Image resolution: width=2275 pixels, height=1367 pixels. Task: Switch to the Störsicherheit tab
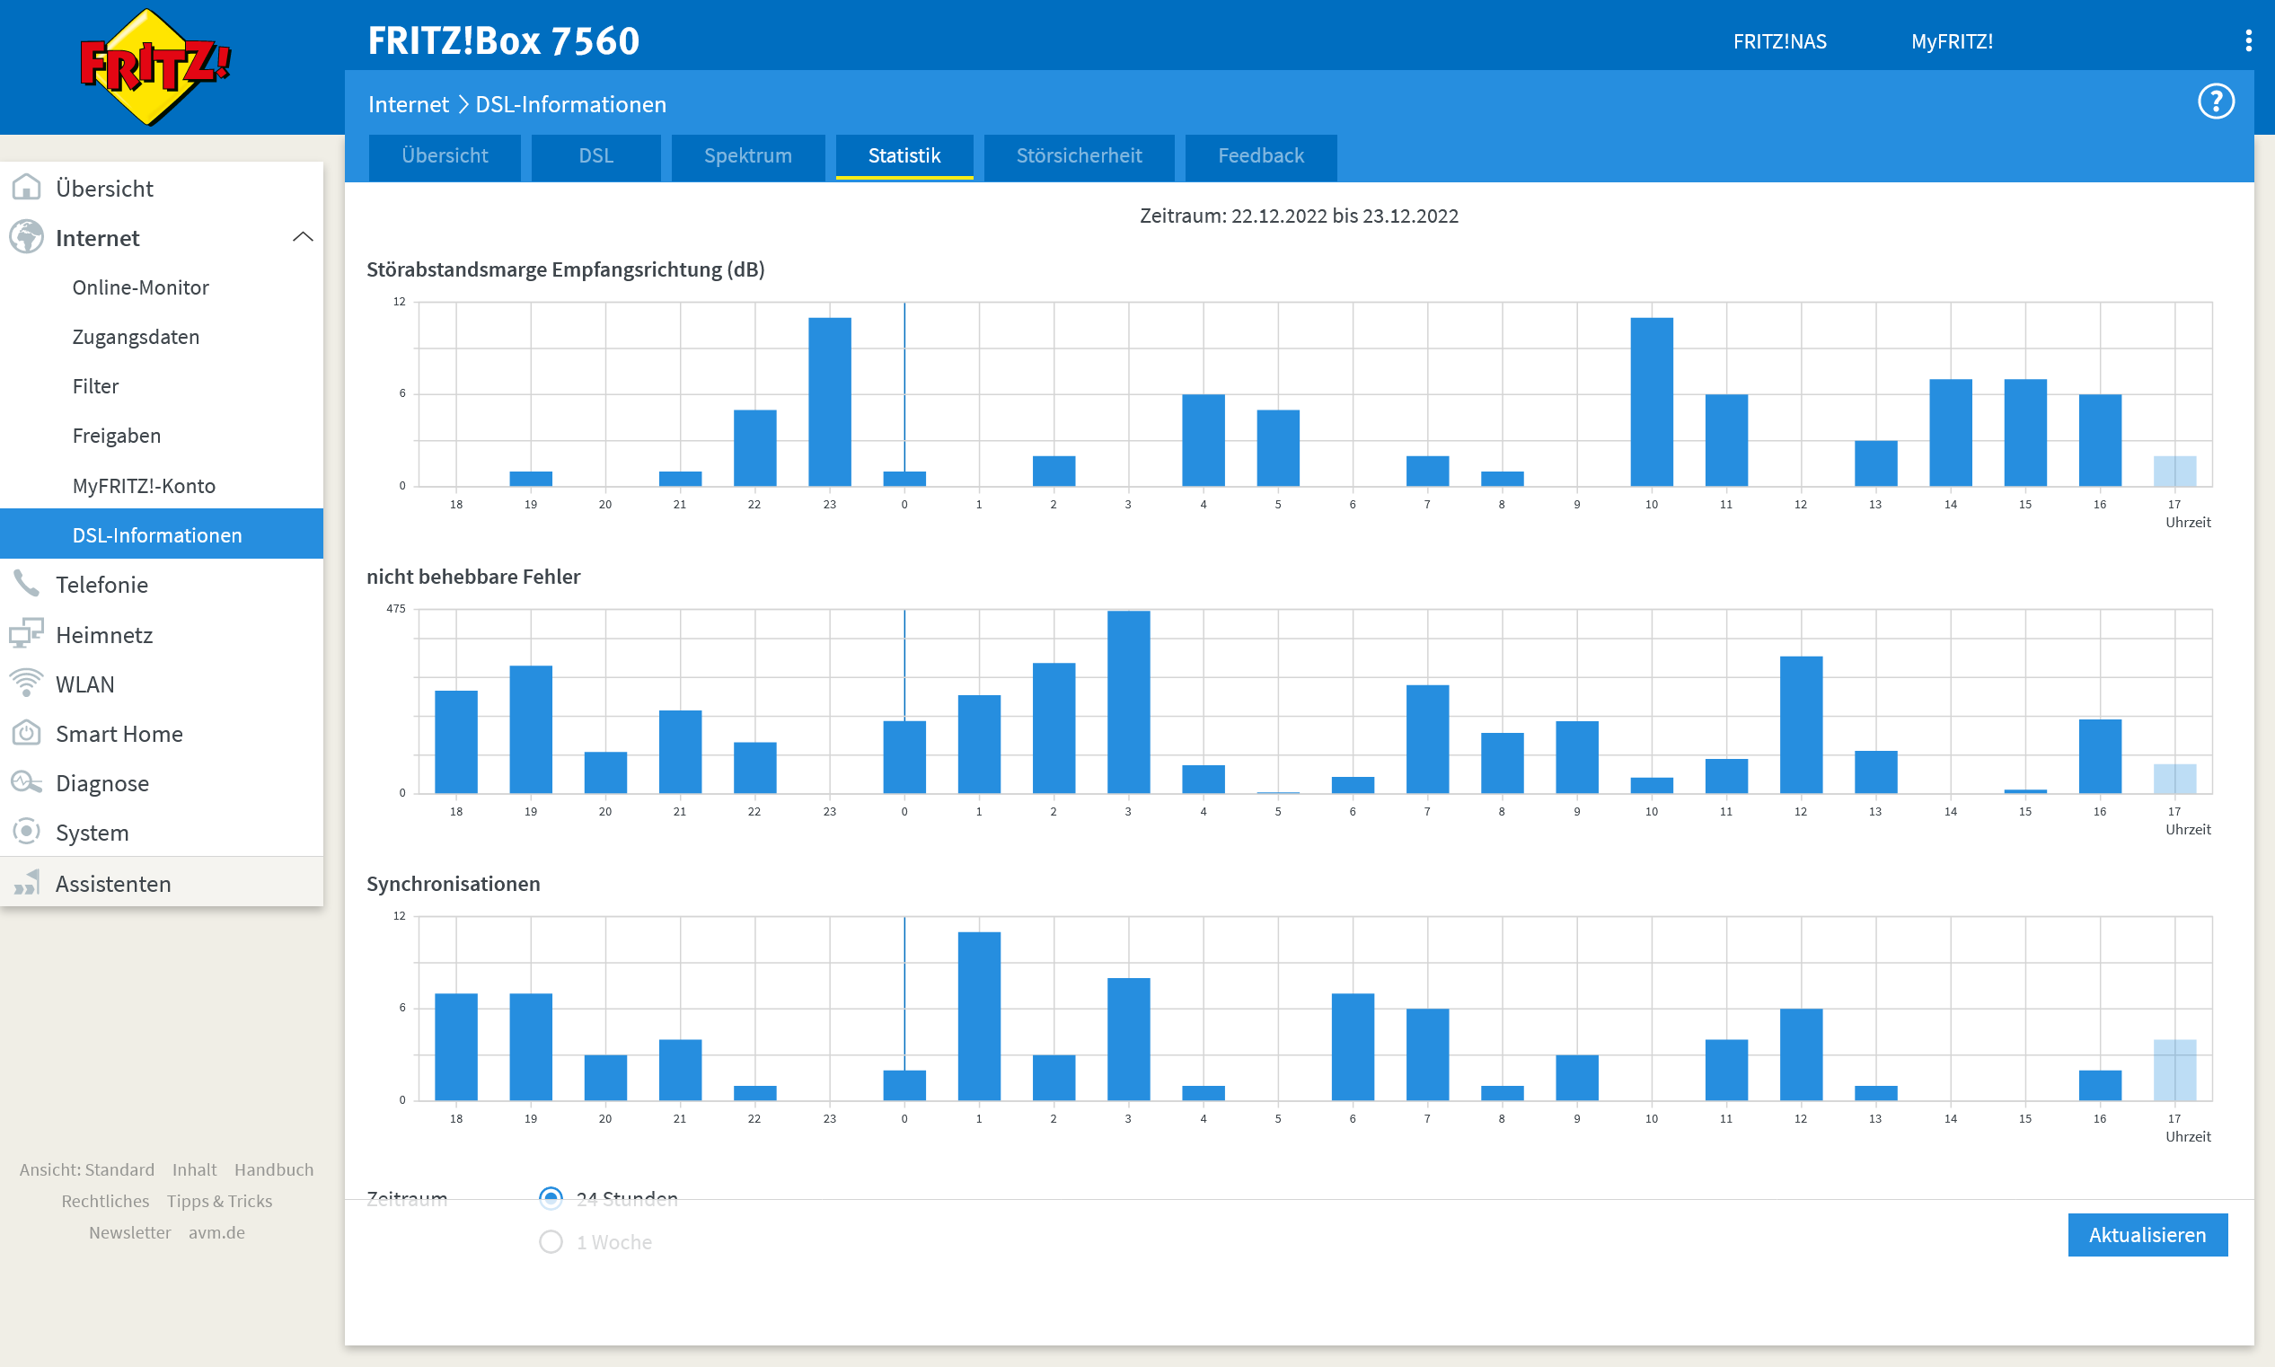[1079, 155]
